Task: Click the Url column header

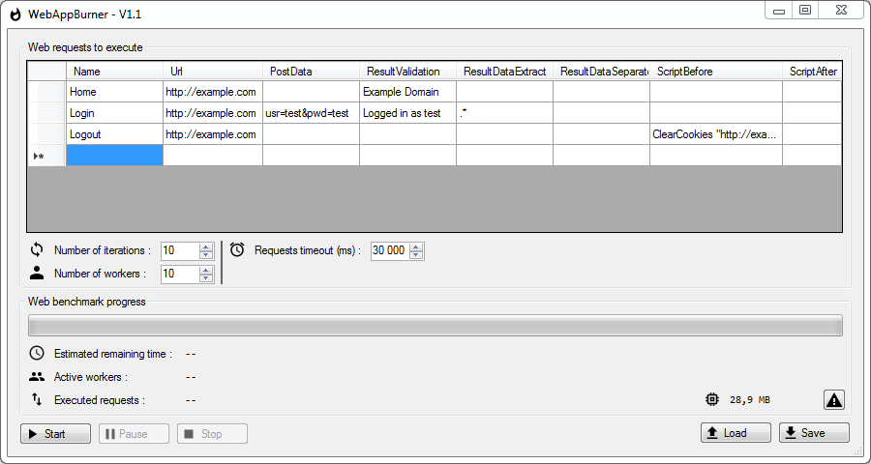Action: point(213,71)
